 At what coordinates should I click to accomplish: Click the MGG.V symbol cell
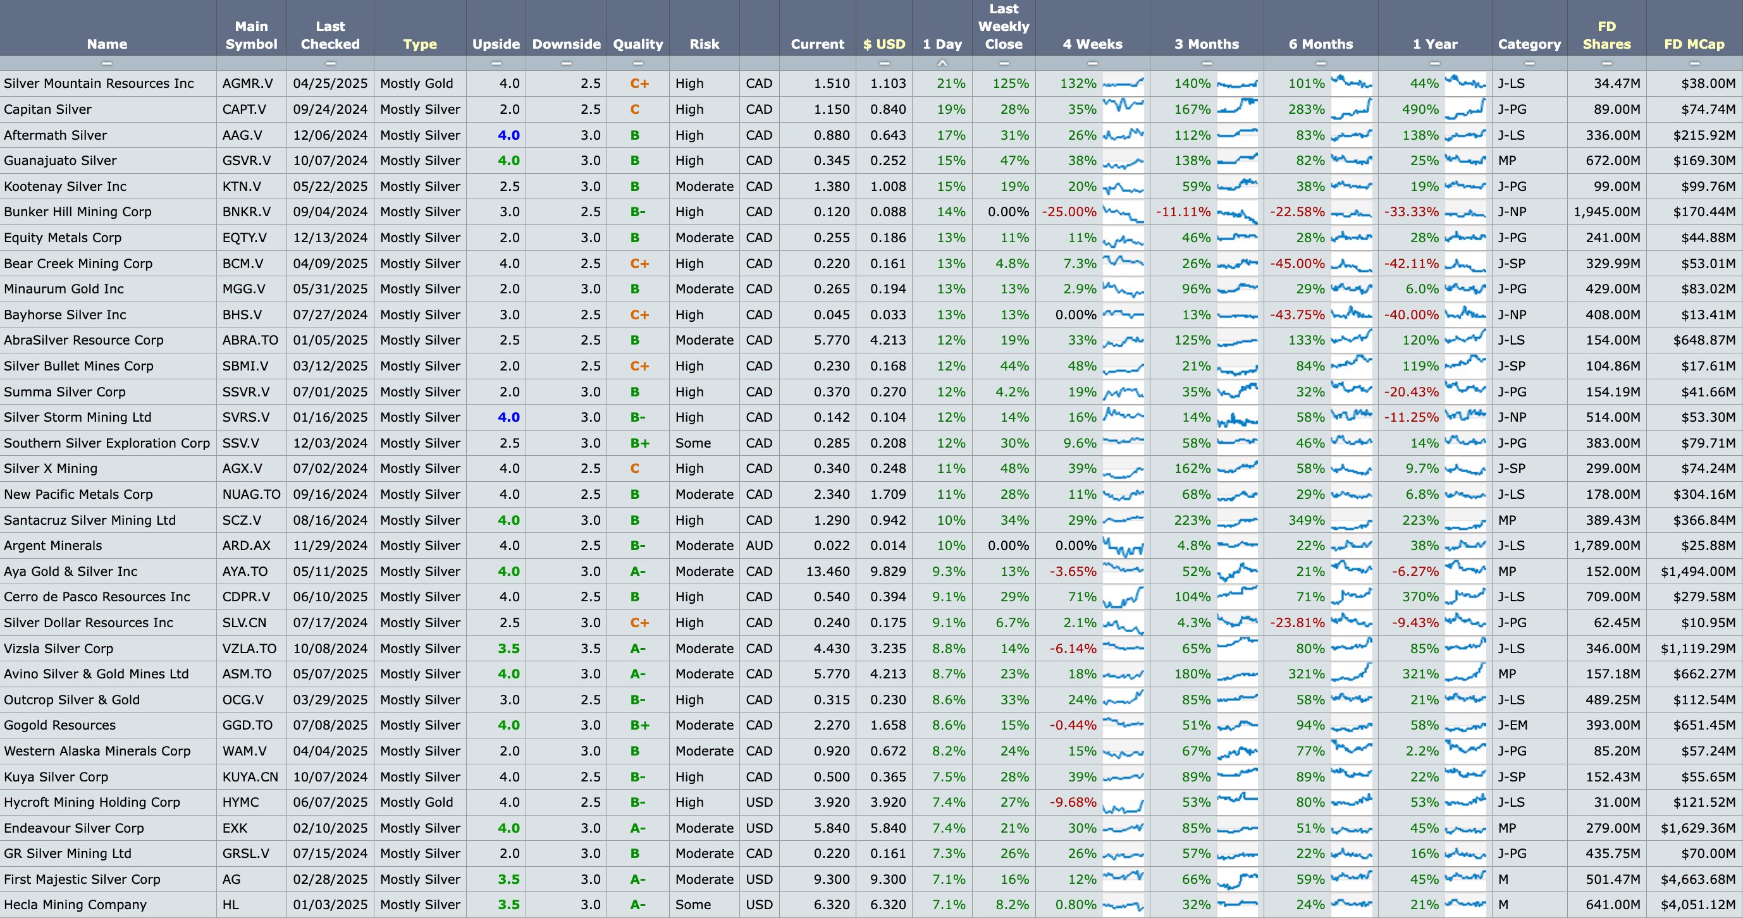(243, 289)
